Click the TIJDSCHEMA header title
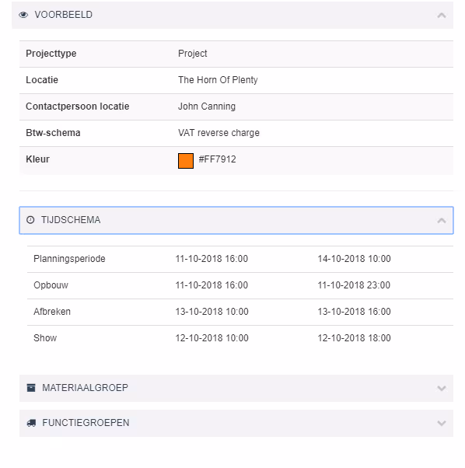This screenshot has height=468, width=465. coord(71,220)
